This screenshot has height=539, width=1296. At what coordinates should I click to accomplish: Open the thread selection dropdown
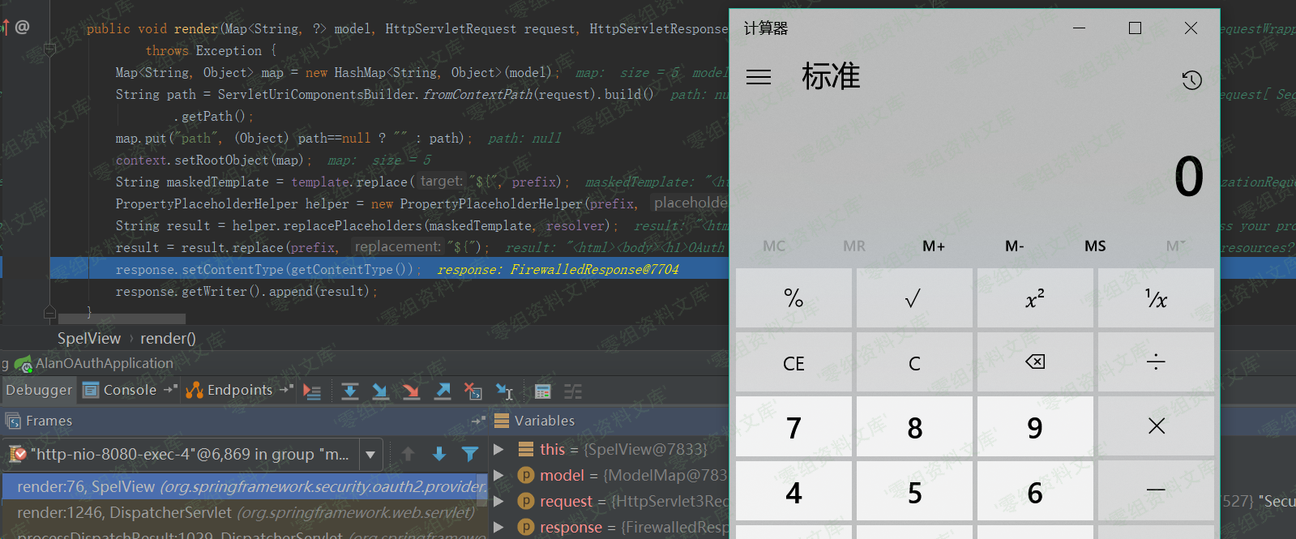(x=370, y=455)
